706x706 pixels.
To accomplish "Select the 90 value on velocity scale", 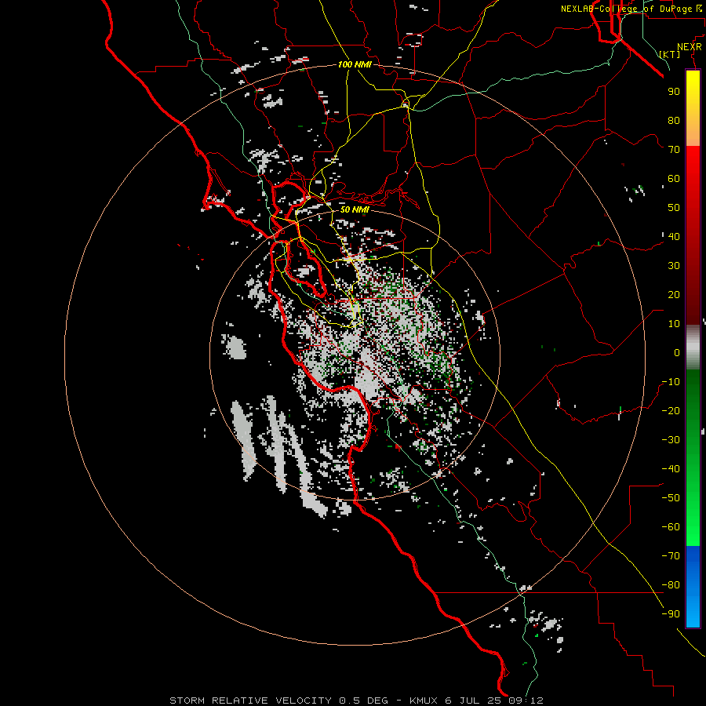I will (674, 92).
